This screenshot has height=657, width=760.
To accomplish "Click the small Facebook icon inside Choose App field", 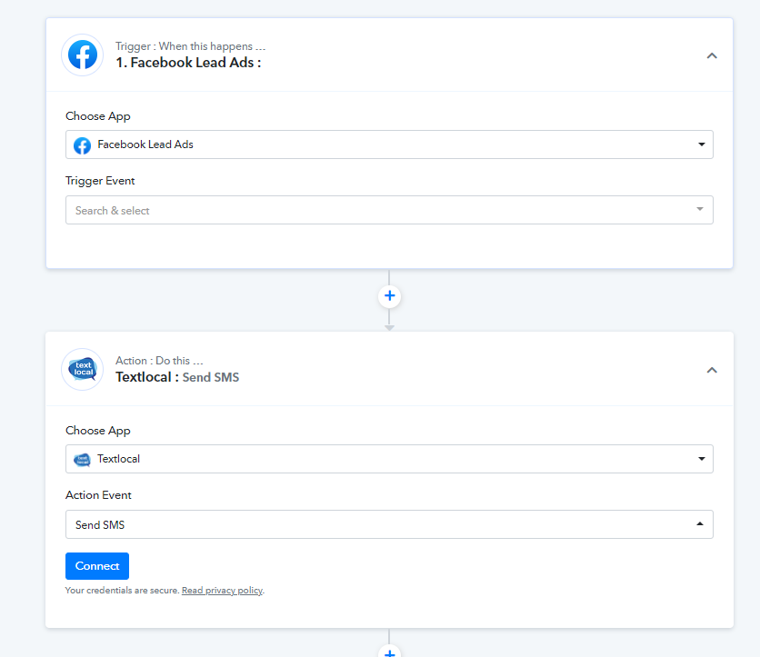I will click(x=82, y=145).
